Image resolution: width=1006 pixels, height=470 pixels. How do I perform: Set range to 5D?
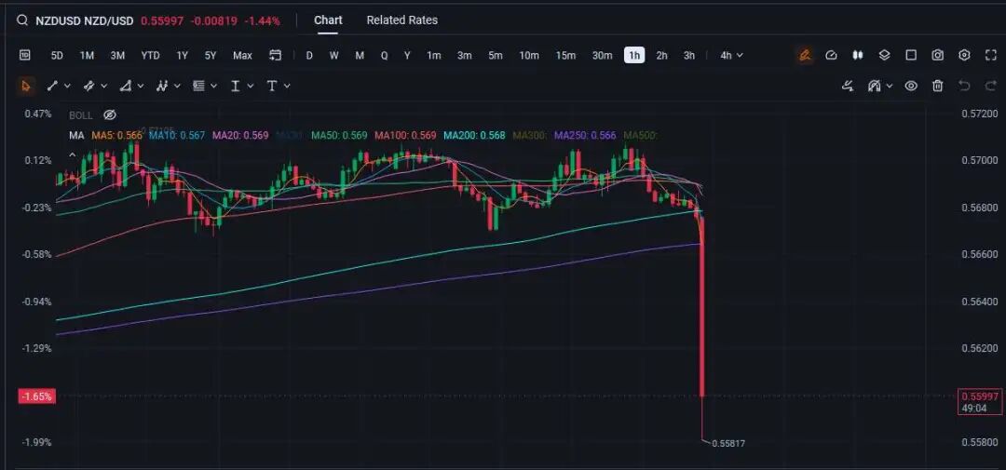tap(57, 55)
